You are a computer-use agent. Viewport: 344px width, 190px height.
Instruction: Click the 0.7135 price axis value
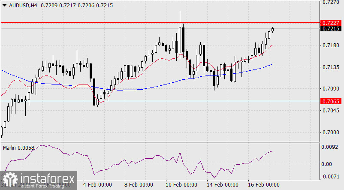tap(330, 67)
